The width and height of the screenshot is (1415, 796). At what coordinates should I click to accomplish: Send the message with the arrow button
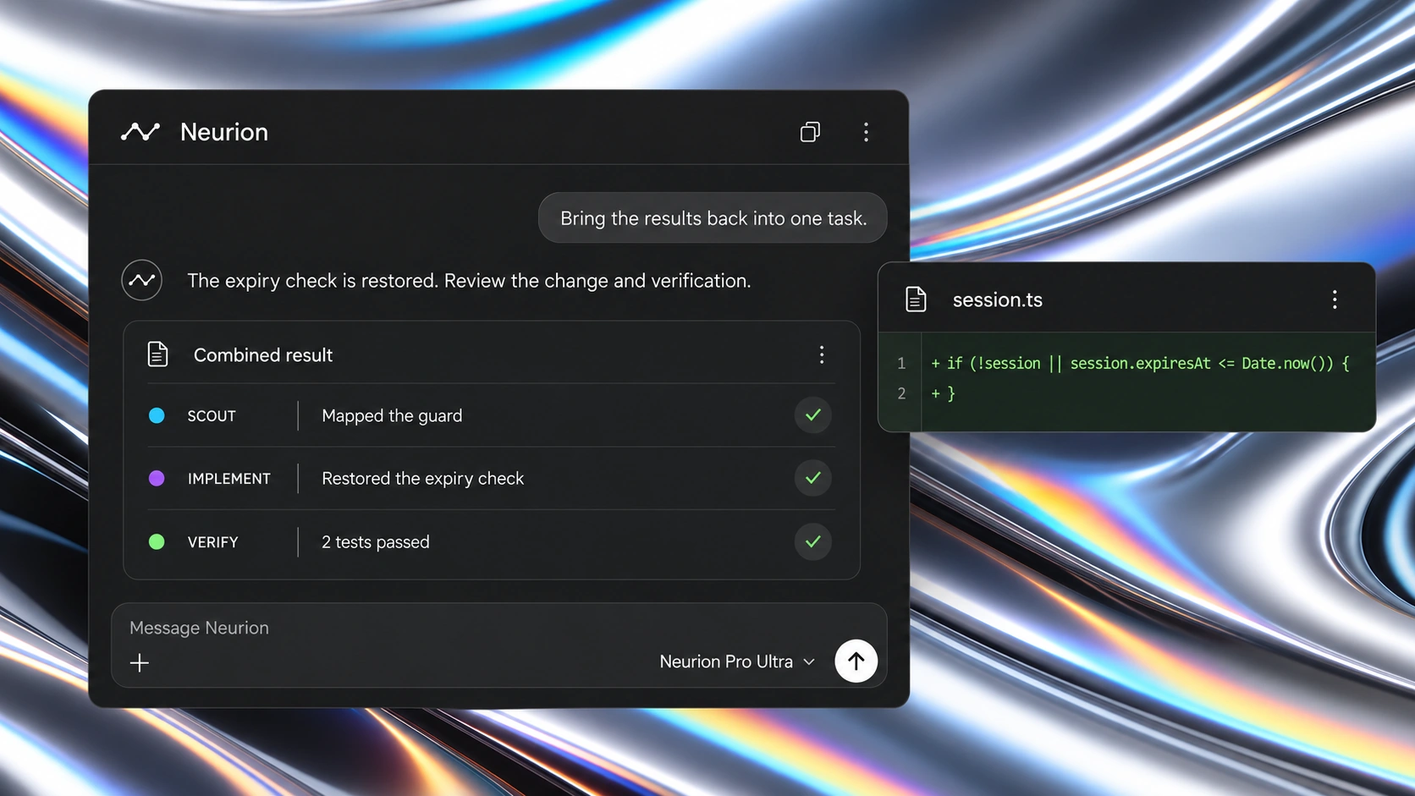(x=856, y=661)
